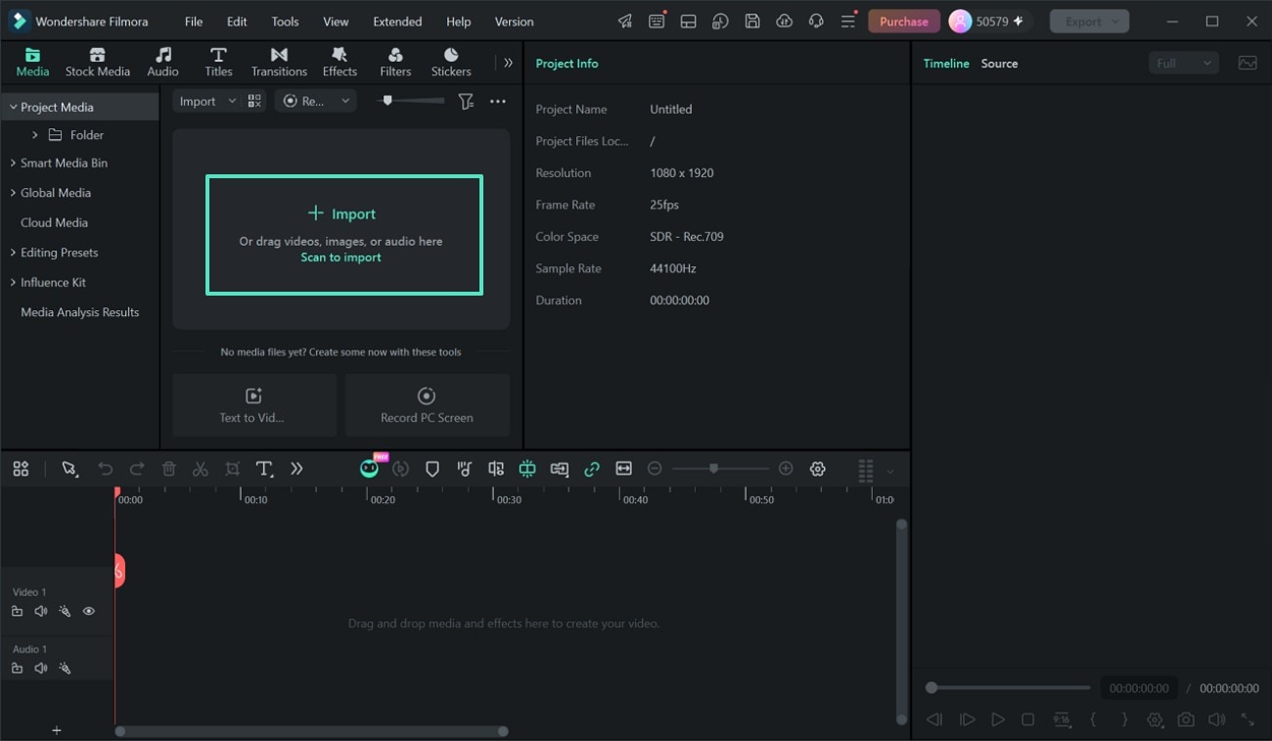This screenshot has width=1272, height=741.
Task: Click the timeline text tool
Action: [x=264, y=469]
